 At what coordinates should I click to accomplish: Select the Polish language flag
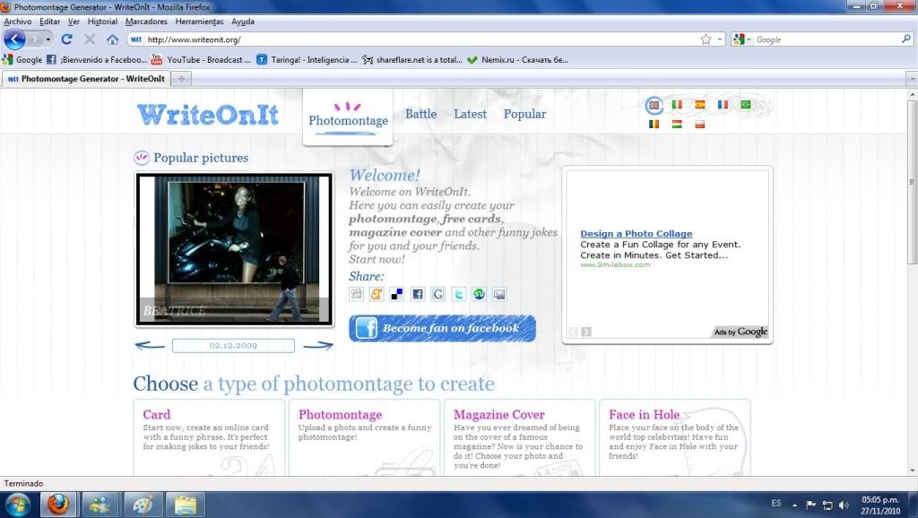pos(699,124)
